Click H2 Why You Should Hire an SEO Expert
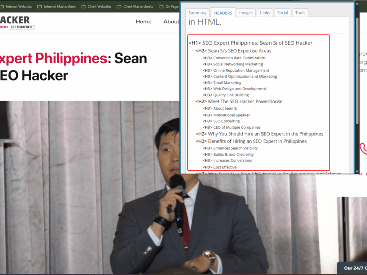 click(259, 134)
